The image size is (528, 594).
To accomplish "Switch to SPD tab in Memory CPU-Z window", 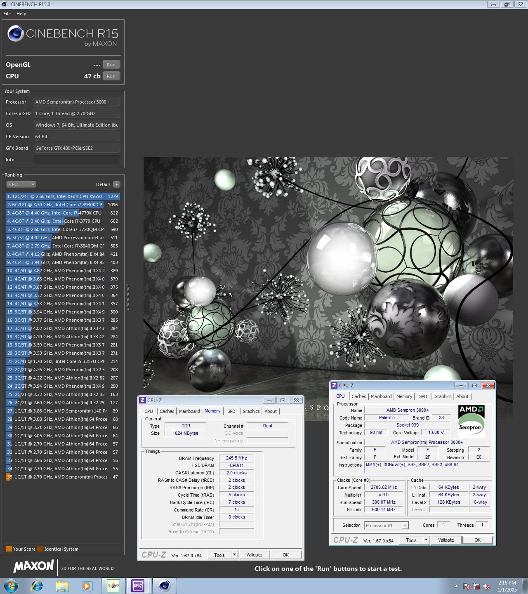I will (x=231, y=411).
